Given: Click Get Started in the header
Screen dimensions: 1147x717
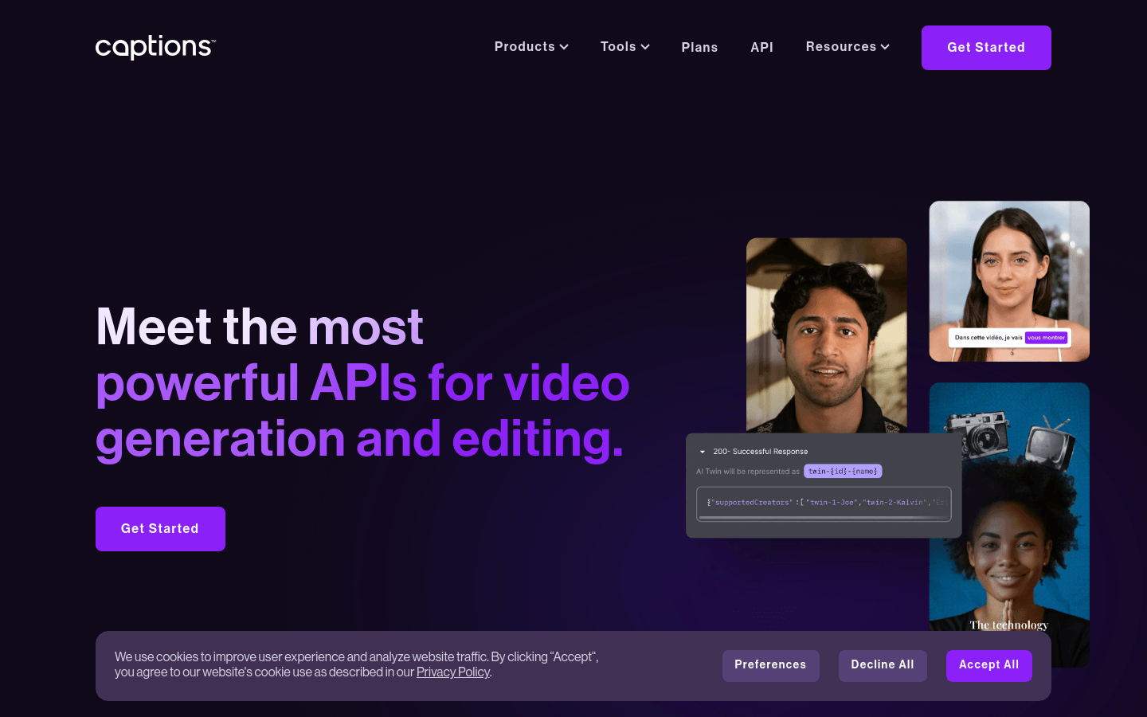Looking at the screenshot, I should 986,48.
